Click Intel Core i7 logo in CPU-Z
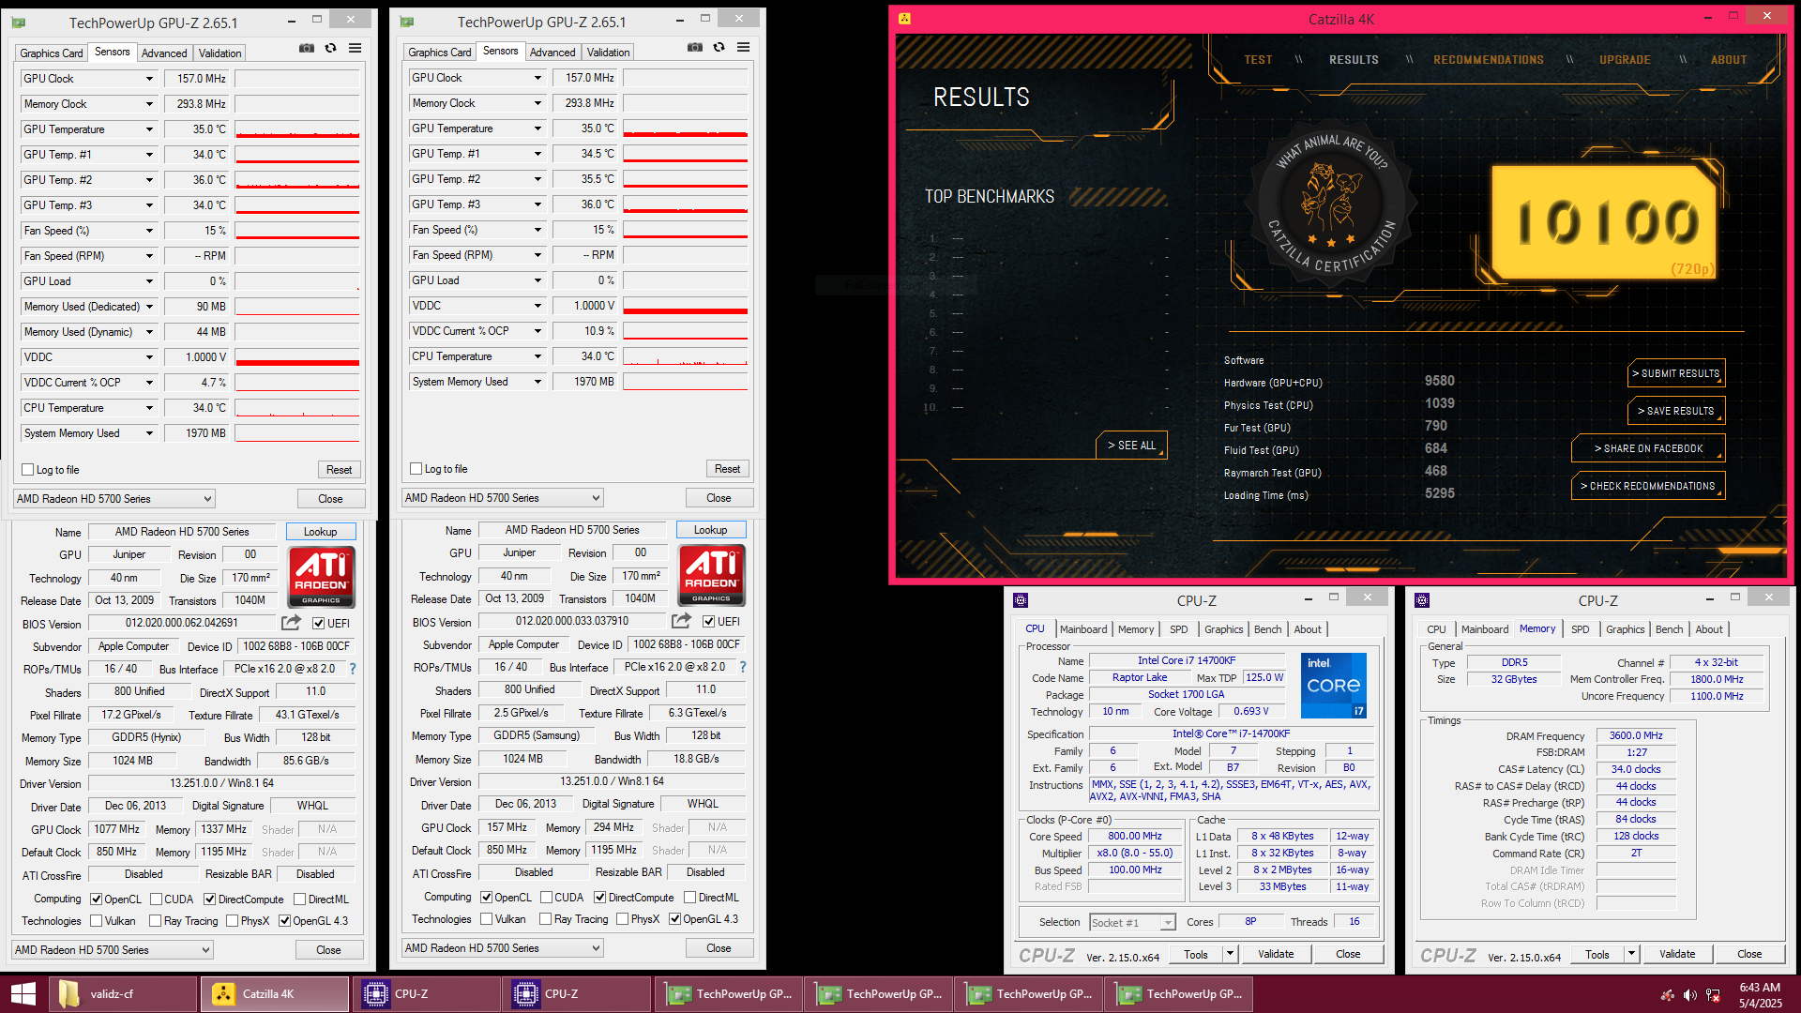The width and height of the screenshot is (1801, 1013). click(x=1333, y=686)
